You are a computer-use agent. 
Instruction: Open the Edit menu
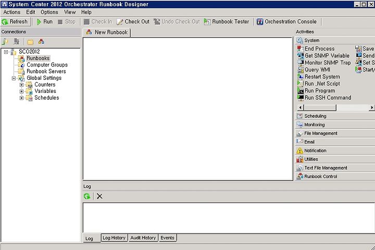point(31,12)
